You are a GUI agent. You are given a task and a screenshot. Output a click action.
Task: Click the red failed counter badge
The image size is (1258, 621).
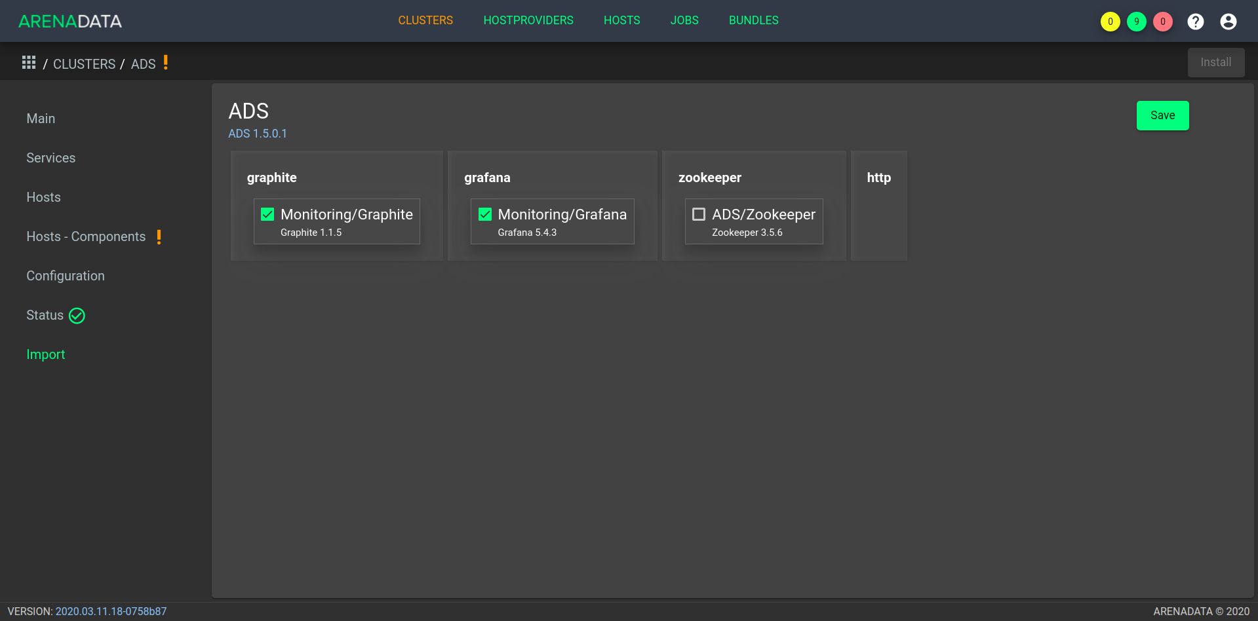(x=1163, y=22)
